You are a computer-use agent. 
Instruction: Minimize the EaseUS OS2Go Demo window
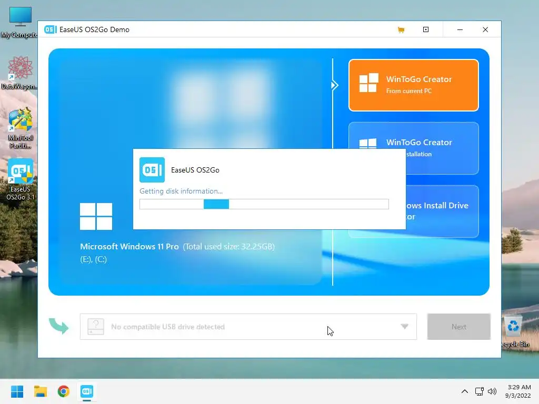point(460,29)
